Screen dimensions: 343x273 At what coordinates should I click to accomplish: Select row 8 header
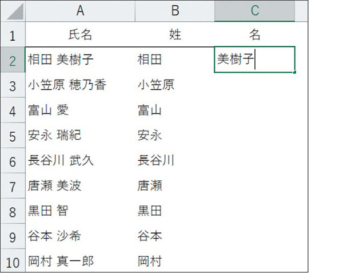(13, 211)
